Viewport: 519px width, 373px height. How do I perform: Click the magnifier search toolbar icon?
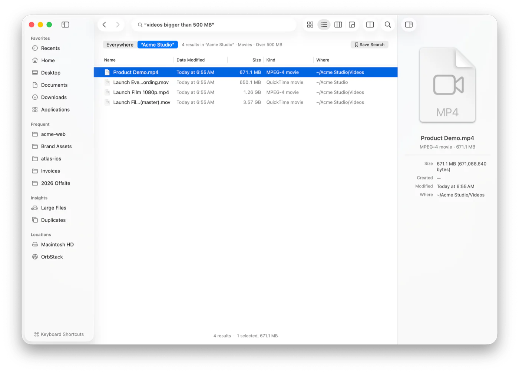coord(388,24)
